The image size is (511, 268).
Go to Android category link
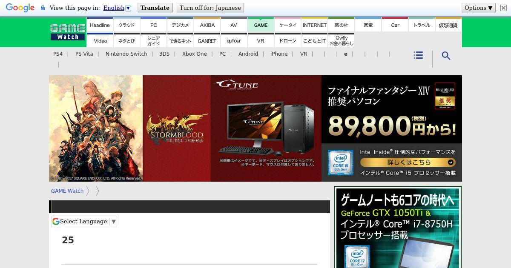248,54
